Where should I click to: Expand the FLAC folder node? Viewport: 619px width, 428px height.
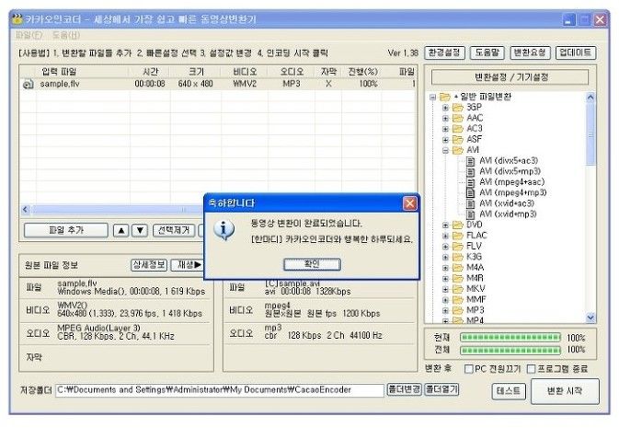click(445, 236)
